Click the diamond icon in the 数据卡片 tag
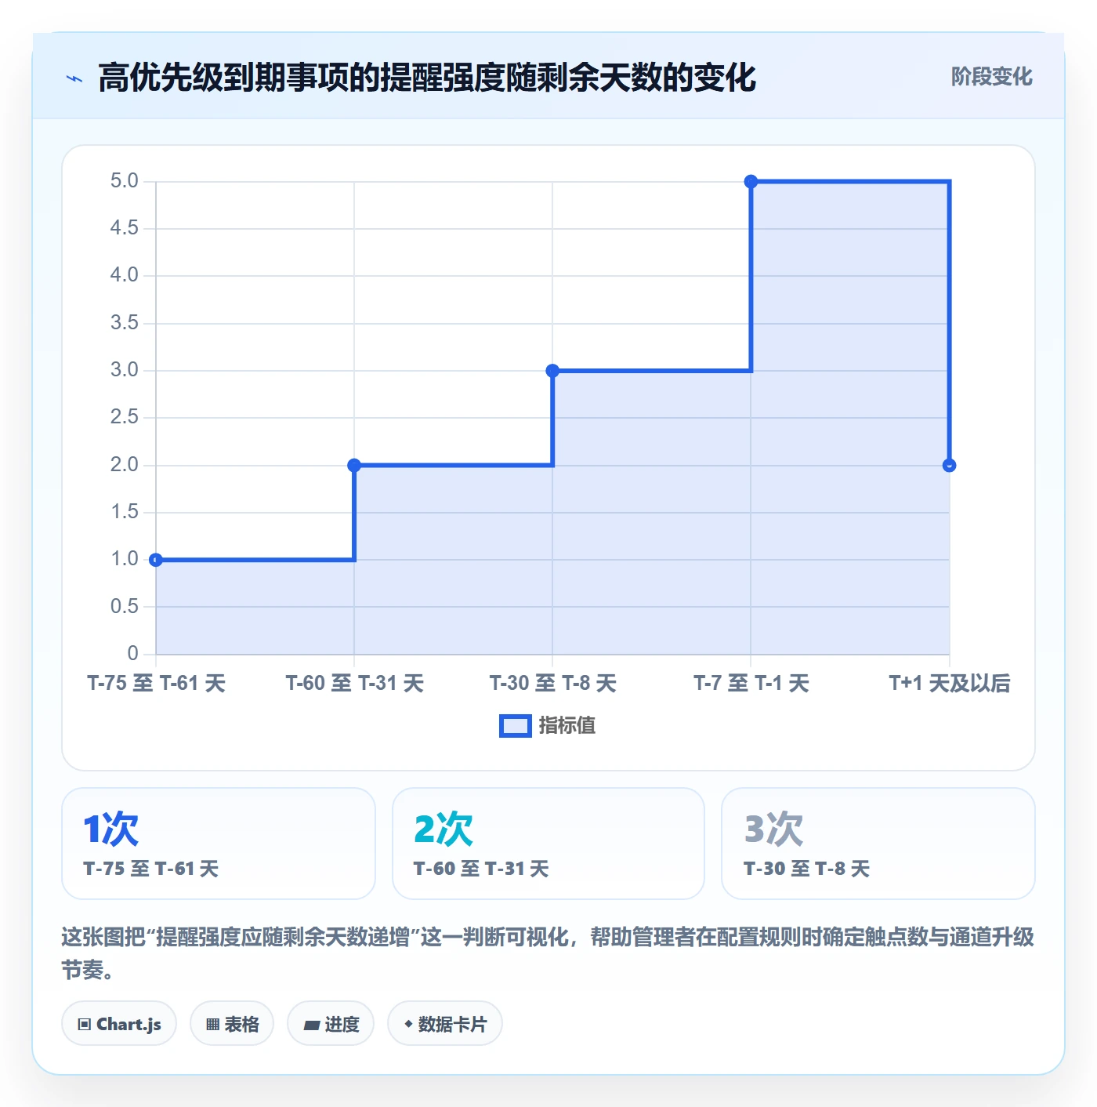The height and width of the screenshot is (1107, 1097). 408,1024
